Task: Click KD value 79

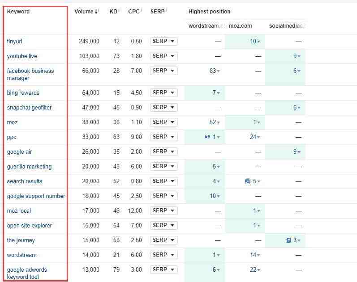Action: coord(116,270)
